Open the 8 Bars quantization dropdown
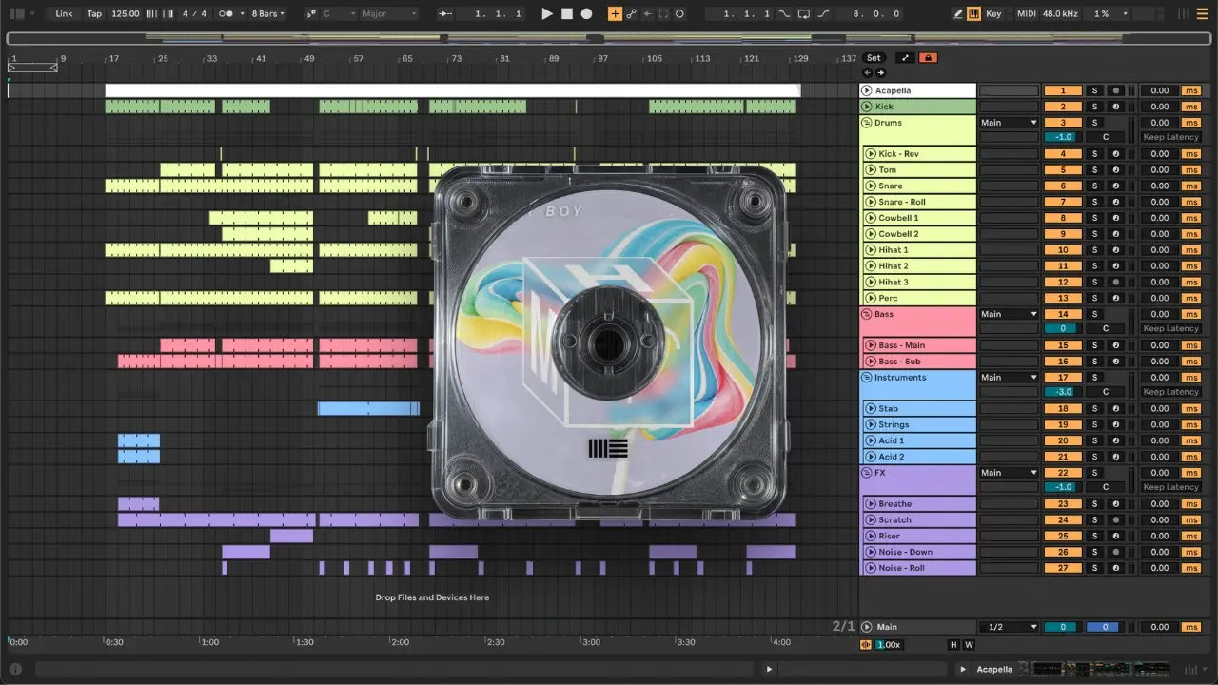This screenshot has height=685, width=1218. tap(267, 14)
